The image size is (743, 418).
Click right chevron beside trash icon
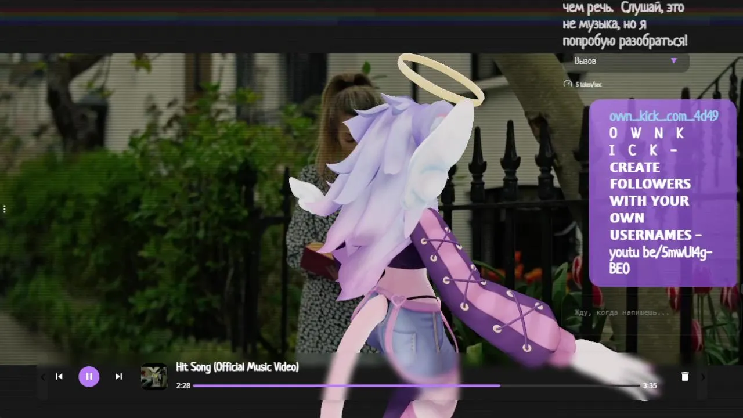pos(703,377)
